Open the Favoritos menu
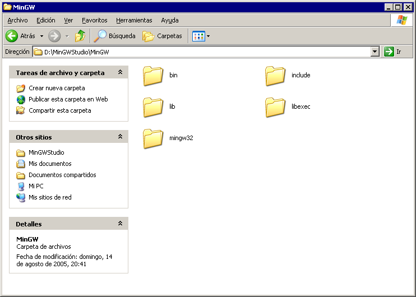 tap(94, 20)
